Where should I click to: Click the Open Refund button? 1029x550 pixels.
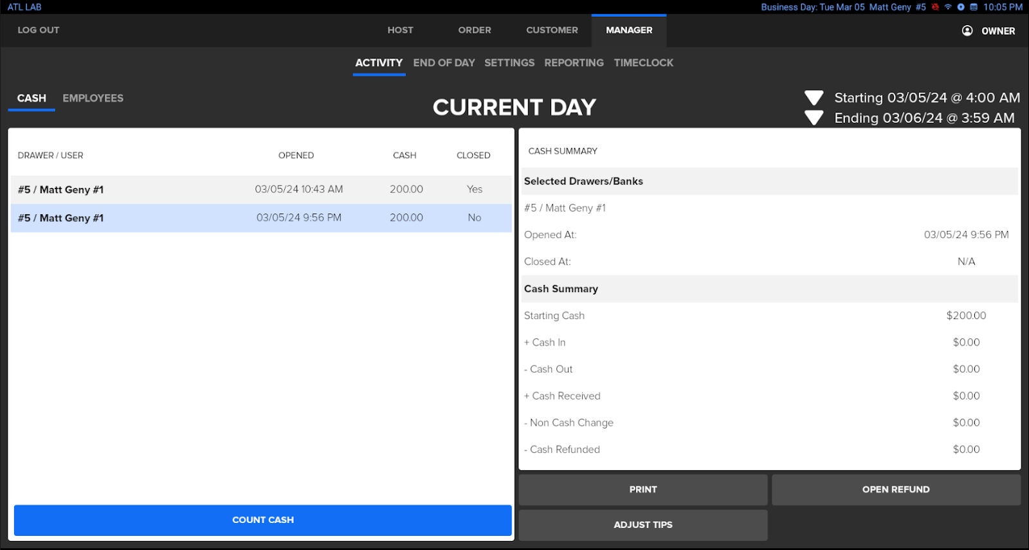coord(895,490)
